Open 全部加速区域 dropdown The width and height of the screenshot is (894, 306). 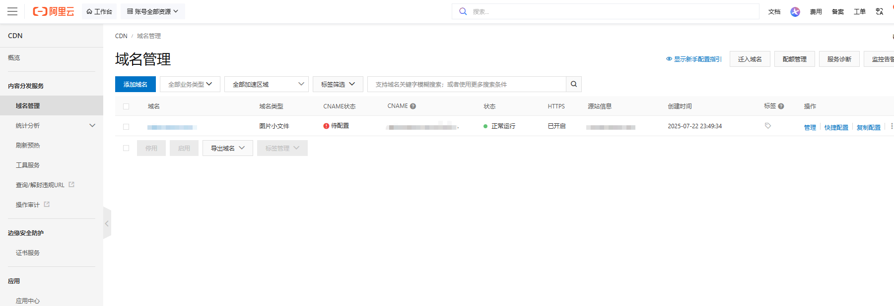[267, 84]
